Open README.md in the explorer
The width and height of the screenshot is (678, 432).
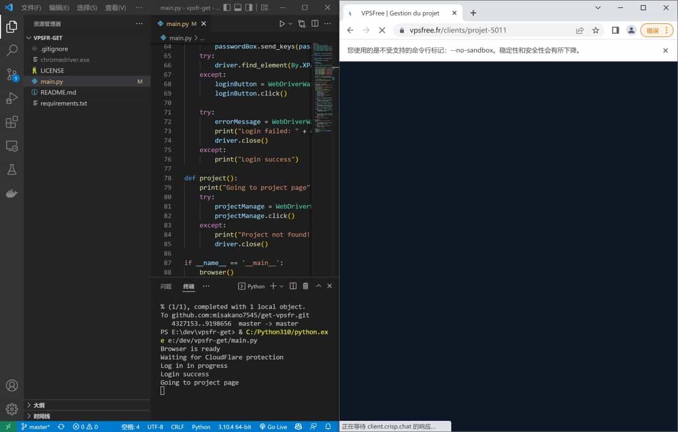(58, 92)
